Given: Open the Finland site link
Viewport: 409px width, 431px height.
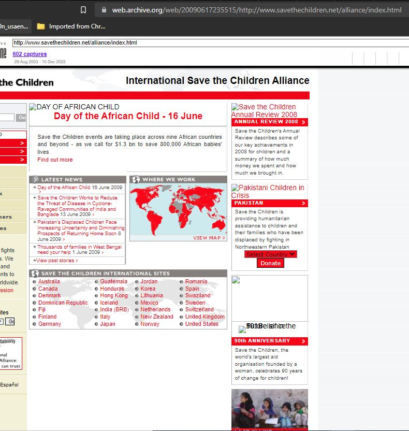Looking at the screenshot, I should (47, 317).
